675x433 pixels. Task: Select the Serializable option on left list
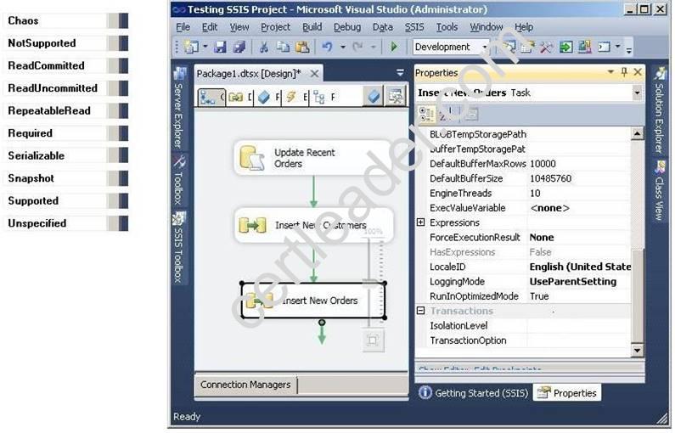tap(66, 156)
